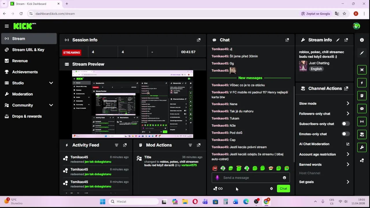Toggle the channel actions widget in sidebar
Viewport: 370px width, 208px height.
[362, 134]
